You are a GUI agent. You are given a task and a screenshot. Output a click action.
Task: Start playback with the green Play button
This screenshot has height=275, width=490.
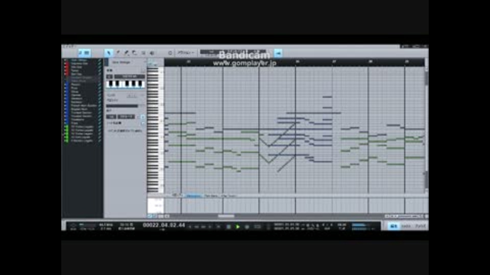click(x=237, y=227)
